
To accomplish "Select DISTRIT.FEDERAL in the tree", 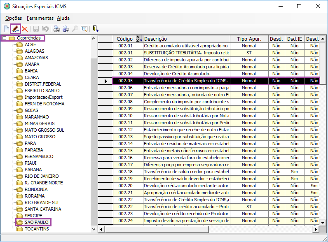I will 43,84.
